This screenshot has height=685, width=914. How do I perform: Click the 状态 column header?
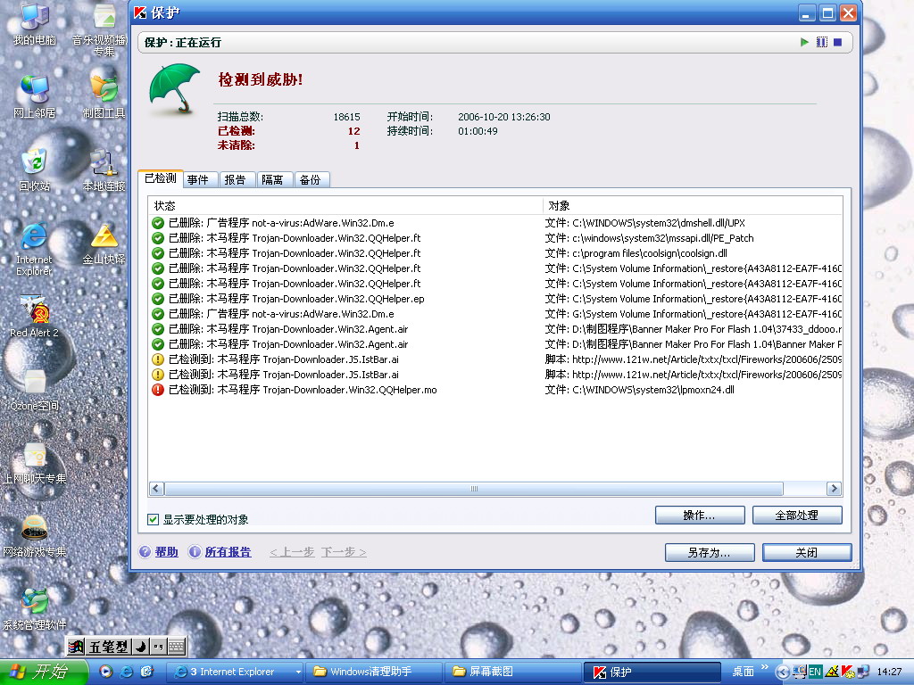click(x=345, y=206)
